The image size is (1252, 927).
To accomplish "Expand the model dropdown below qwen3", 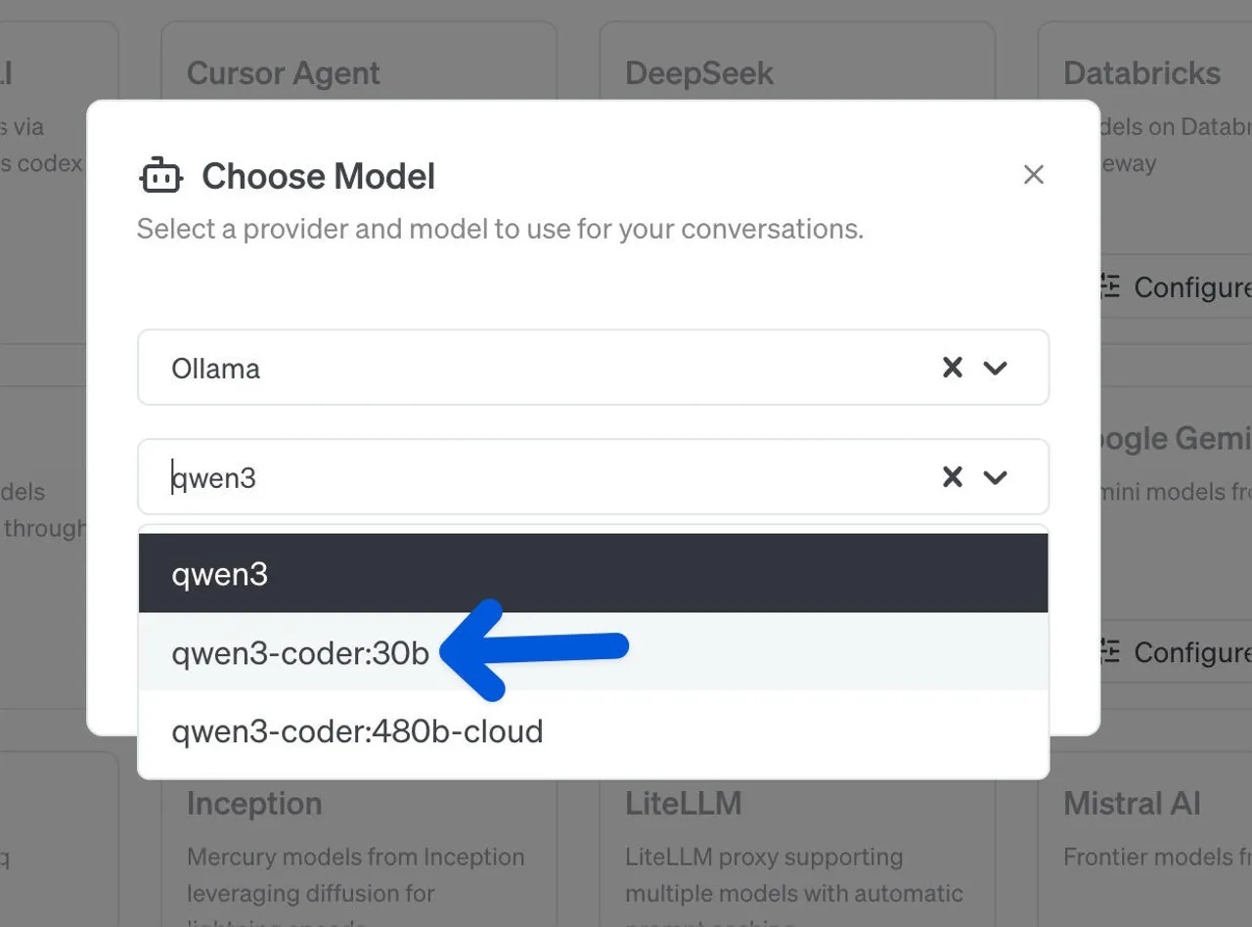I will pyautogui.click(x=996, y=477).
